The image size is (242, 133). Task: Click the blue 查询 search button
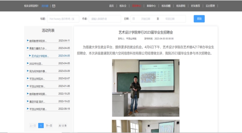(199, 19)
